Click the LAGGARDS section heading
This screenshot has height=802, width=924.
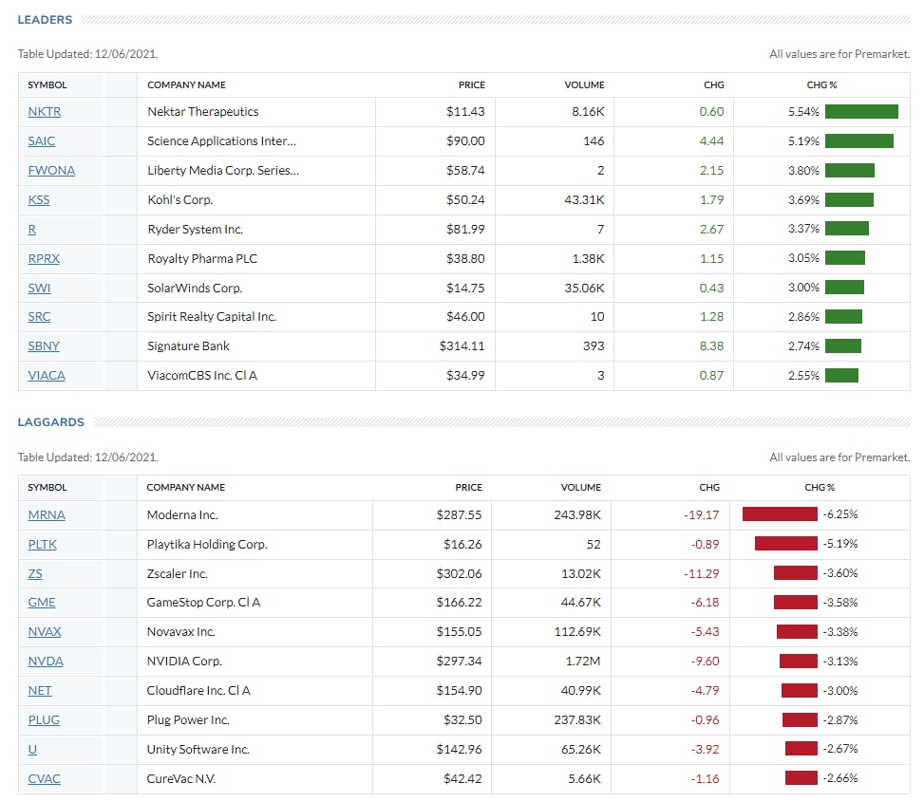pyautogui.click(x=50, y=422)
